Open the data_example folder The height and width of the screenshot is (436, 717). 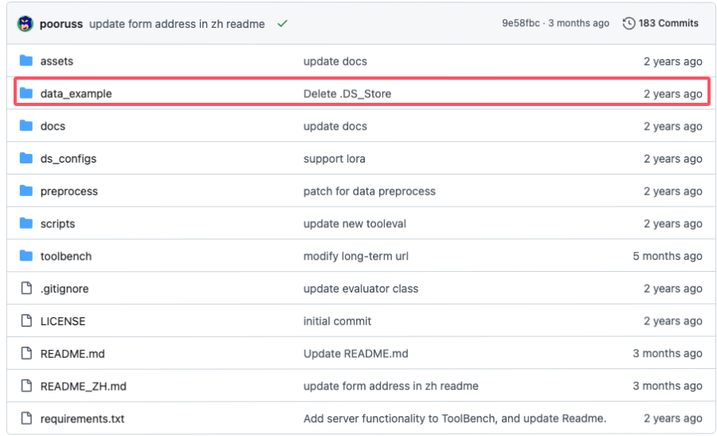coord(76,94)
